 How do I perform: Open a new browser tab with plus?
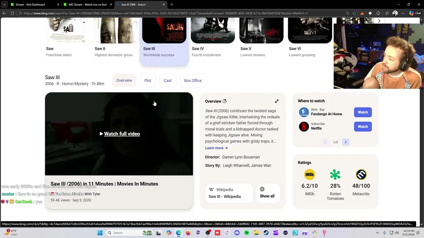point(172,5)
